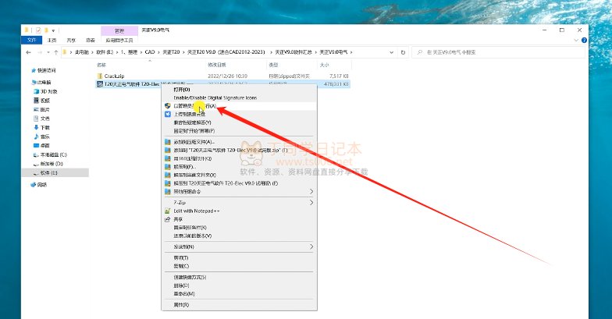Image resolution: width=612 pixels, height=319 pixels.
Task: Choose 添加到压缩文件(A)... entry
Action: tap(194, 142)
